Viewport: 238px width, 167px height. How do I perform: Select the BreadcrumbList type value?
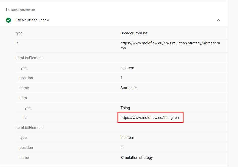(x=135, y=33)
